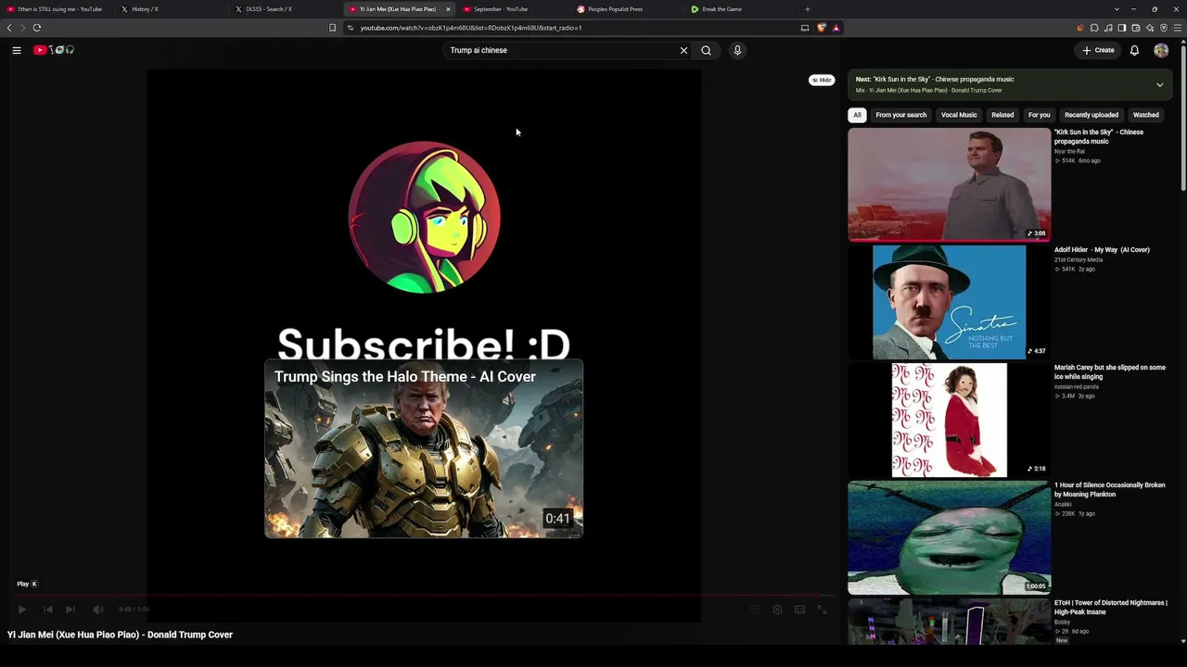Open the extensions puzzle icon

[x=1094, y=28]
